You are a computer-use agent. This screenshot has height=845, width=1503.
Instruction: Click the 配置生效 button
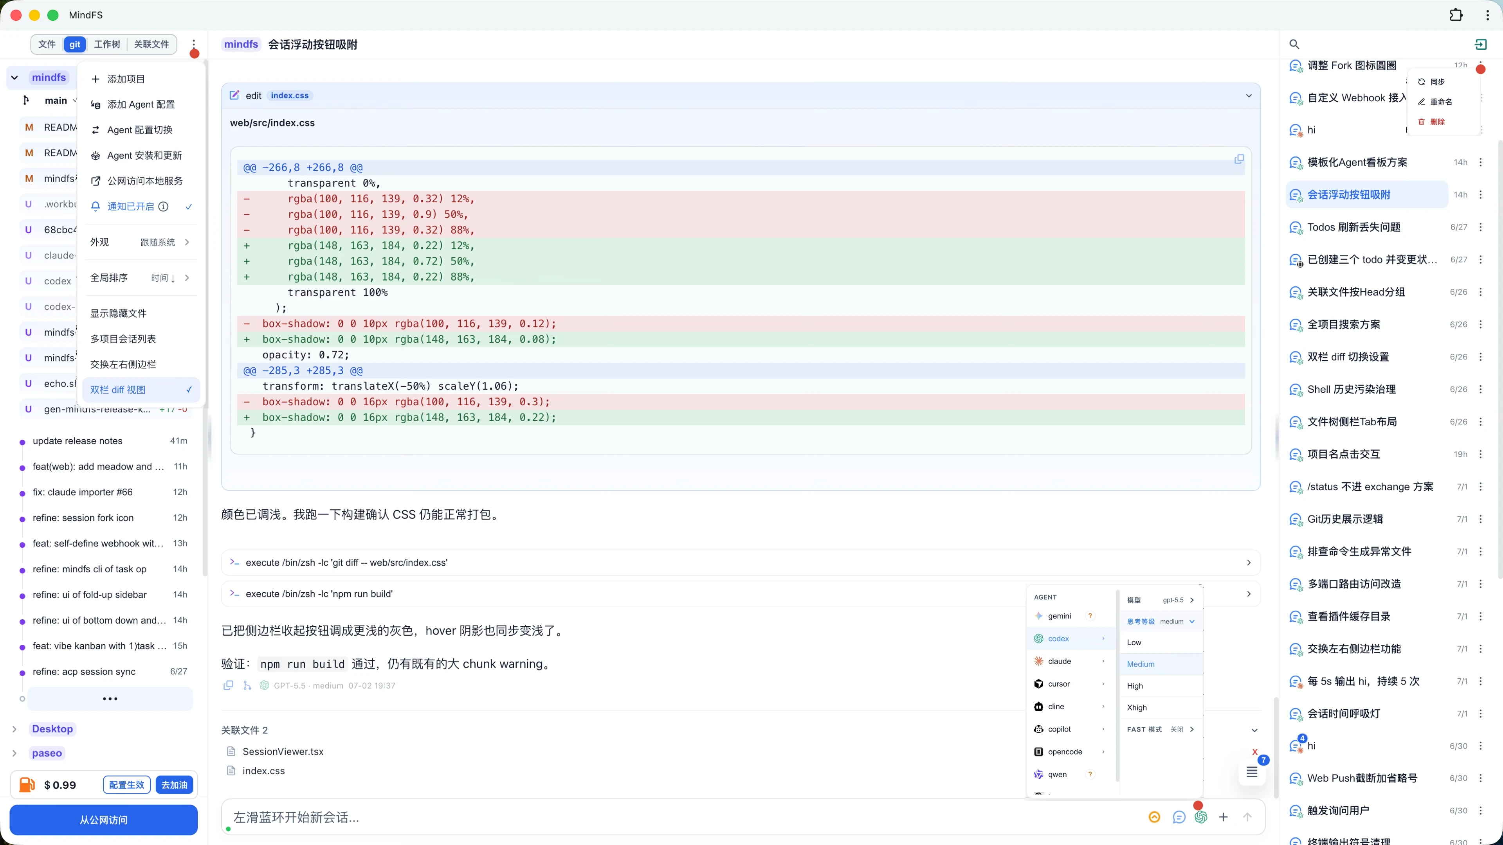tap(126, 784)
